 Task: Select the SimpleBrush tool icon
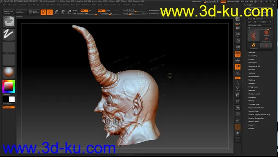click(x=253, y=46)
